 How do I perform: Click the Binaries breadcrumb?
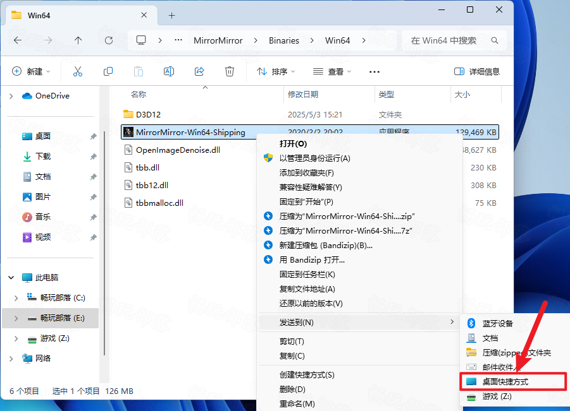pos(284,40)
